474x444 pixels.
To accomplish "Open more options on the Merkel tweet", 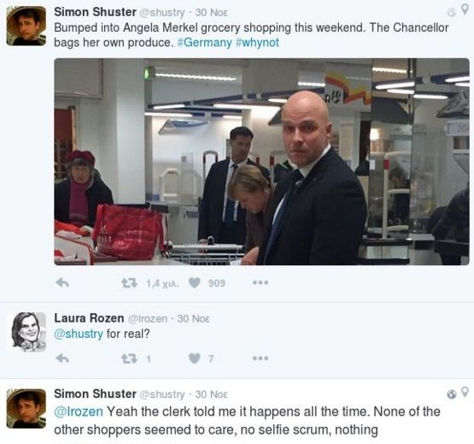I will pyautogui.click(x=260, y=283).
